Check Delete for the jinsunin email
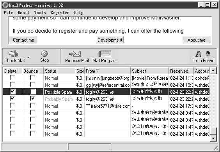Image resolution: width=220 pixels, height=152 pixels. pos(12,78)
